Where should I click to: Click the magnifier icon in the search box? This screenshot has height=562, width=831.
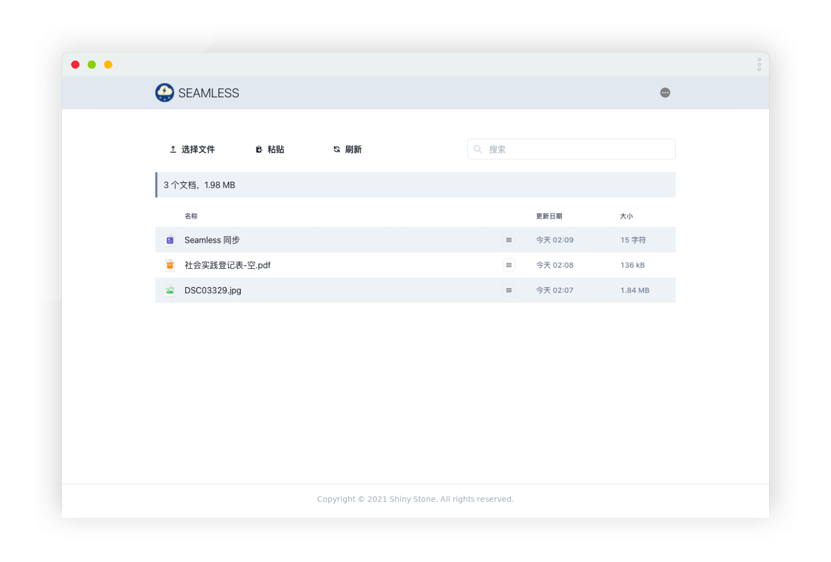(477, 149)
